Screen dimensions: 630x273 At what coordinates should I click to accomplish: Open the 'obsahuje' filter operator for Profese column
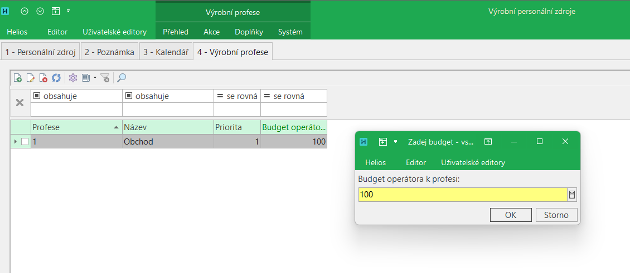pyautogui.click(x=37, y=96)
